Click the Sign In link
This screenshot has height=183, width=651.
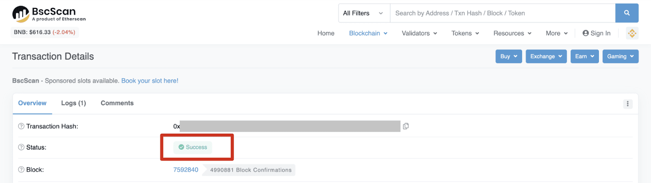(596, 33)
